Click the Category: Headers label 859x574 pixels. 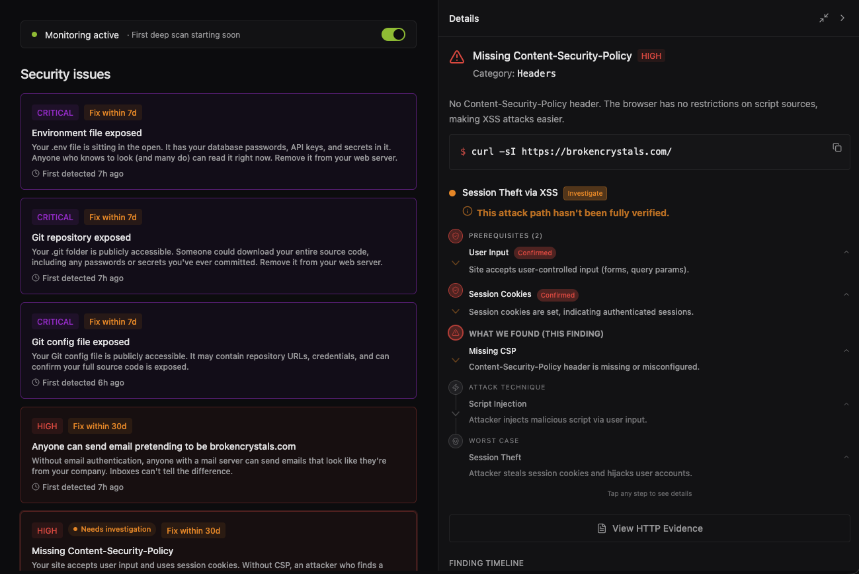(514, 73)
